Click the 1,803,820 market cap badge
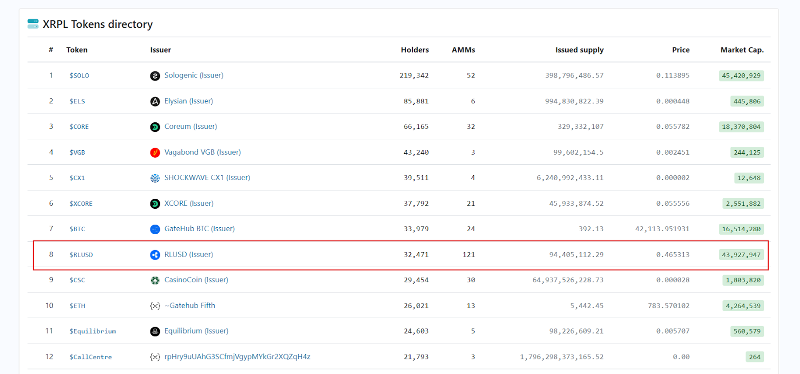This screenshot has height=374, width=800. (x=743, y=280)
